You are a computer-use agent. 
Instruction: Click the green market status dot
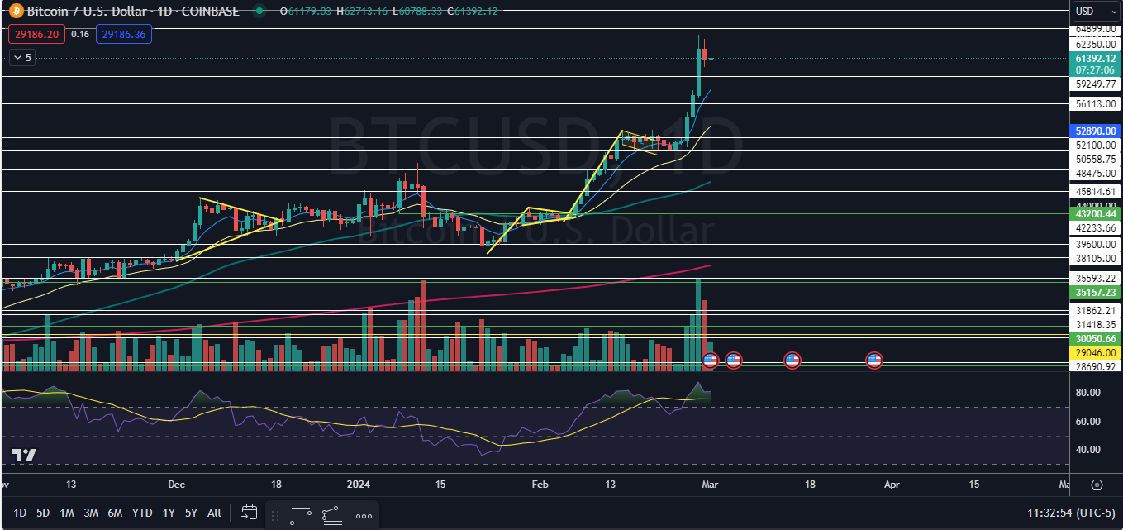pyautogui.click(x=261, y=12)
